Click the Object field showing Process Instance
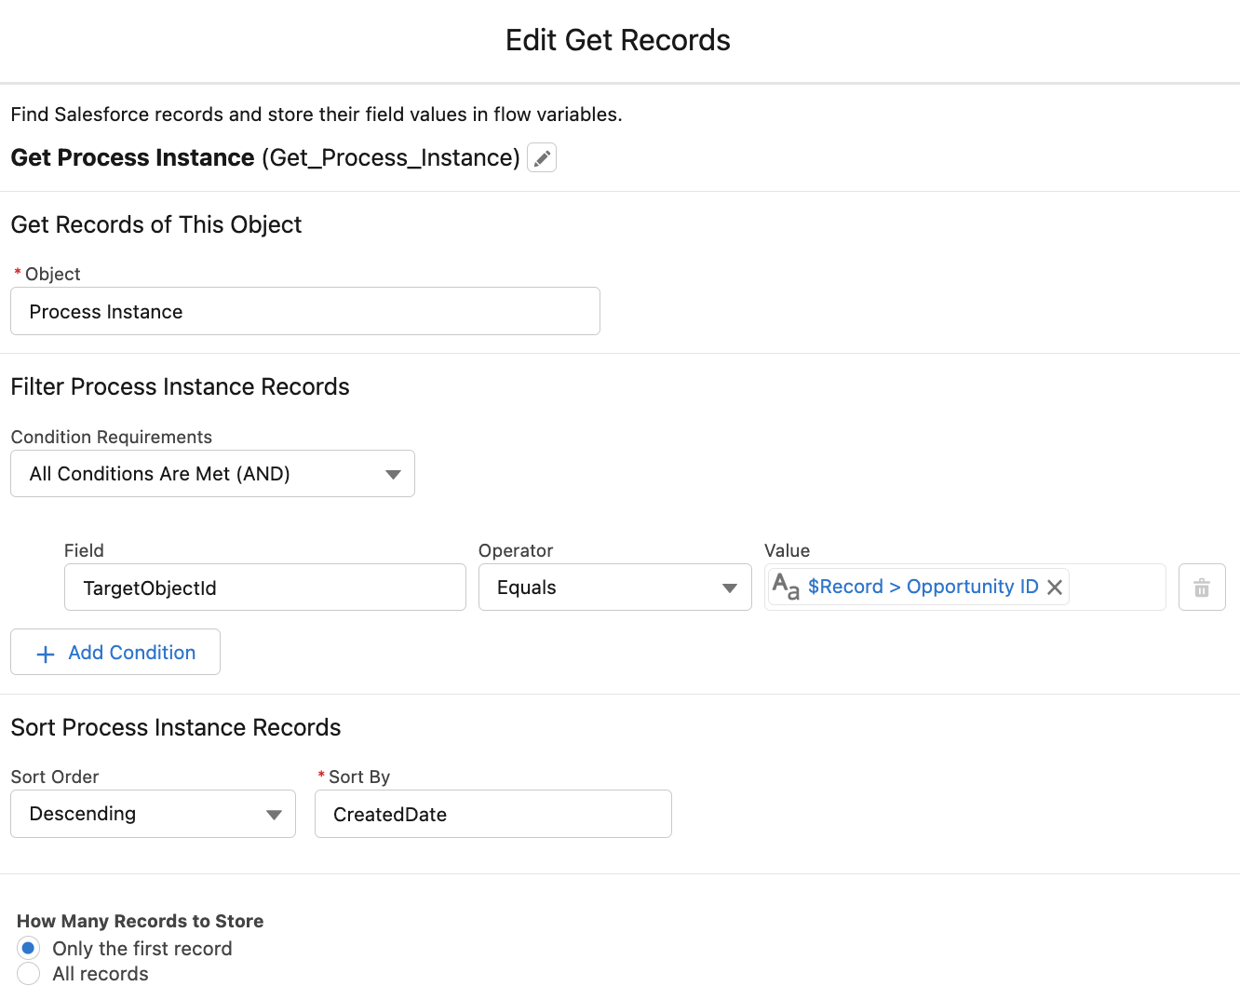 pyautogui.click(x=304, y=311)
